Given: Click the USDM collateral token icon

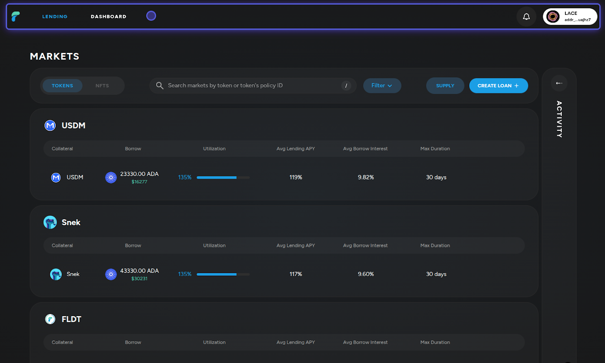Looking at the screenshot, I should click(x=56, y=177).
